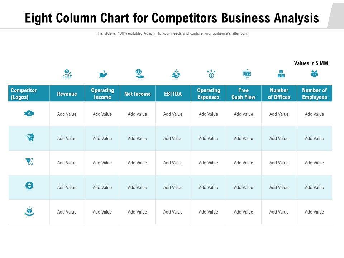Click the revenue coins-and-chart icon
Image resolution: width=344 pixels, height=258 pixels.
pos(67,74)
